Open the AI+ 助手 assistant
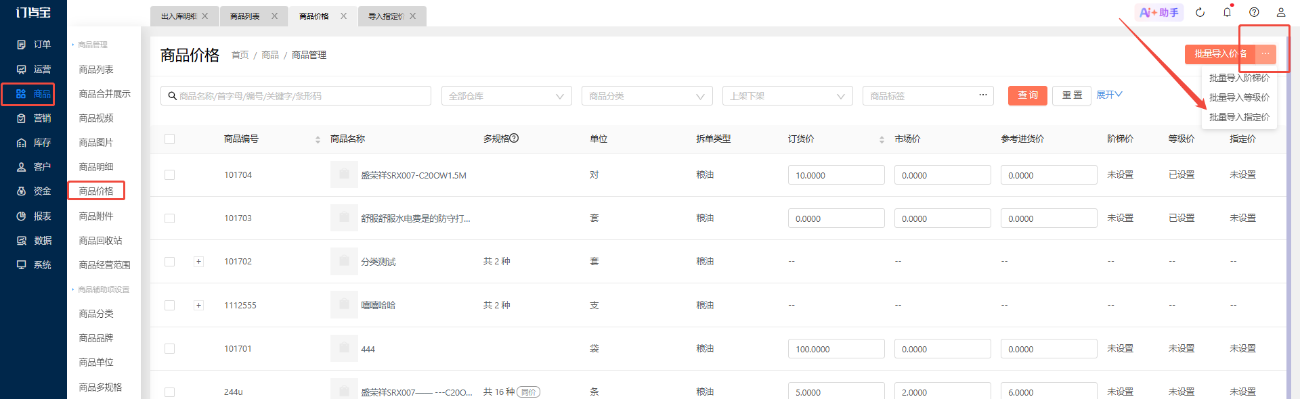Image resolution: width=1300 pixels, height=399 pixels. [1159, 12]
